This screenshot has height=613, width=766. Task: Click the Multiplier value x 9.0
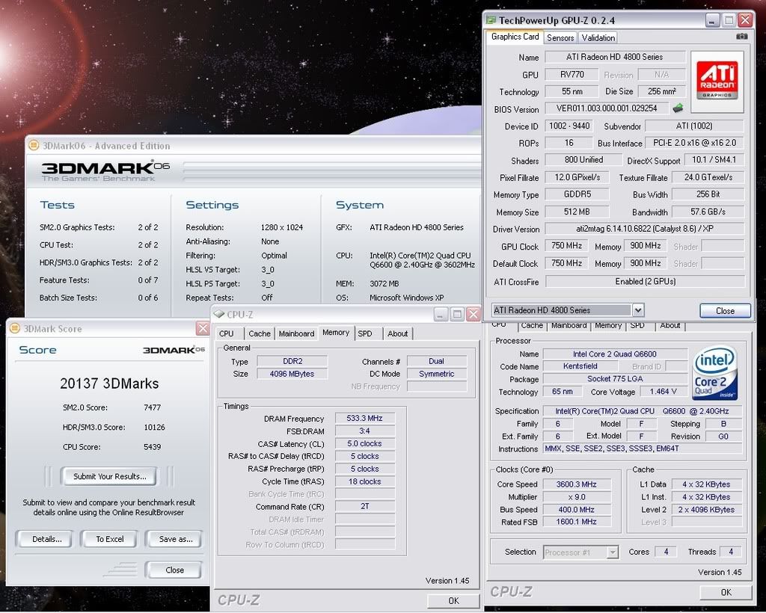click(x=577, y=497)
